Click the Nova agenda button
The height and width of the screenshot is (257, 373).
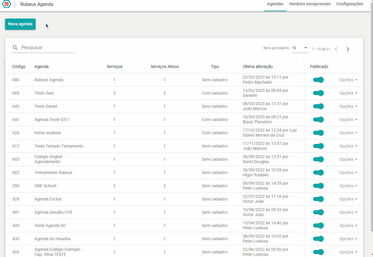click(20, 24)
